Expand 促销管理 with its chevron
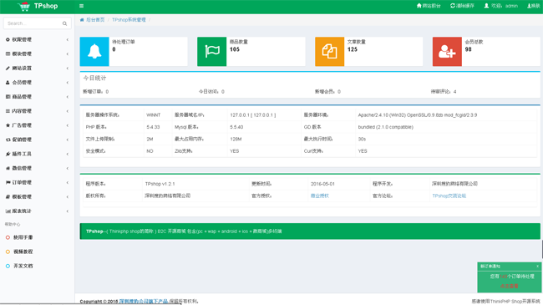Screen dimensions: 543x305 (67, 140)
